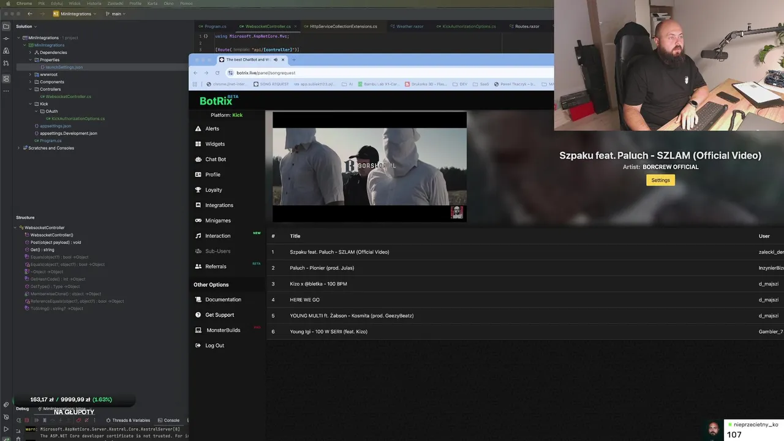Go back in the browser window

(195, 72)
